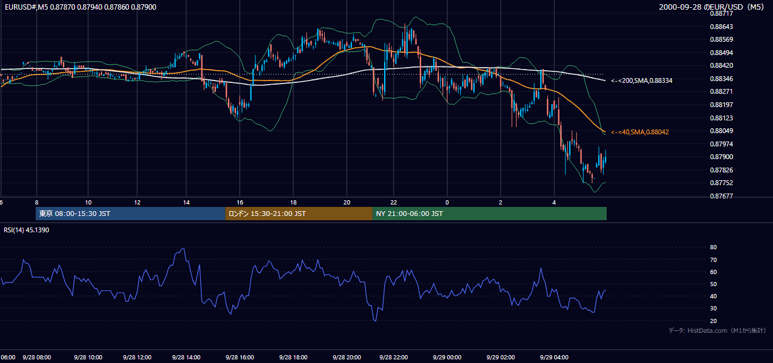Click the 40 SMA label 0.88042
The image size is (773, 363).
tap(640, 132)
